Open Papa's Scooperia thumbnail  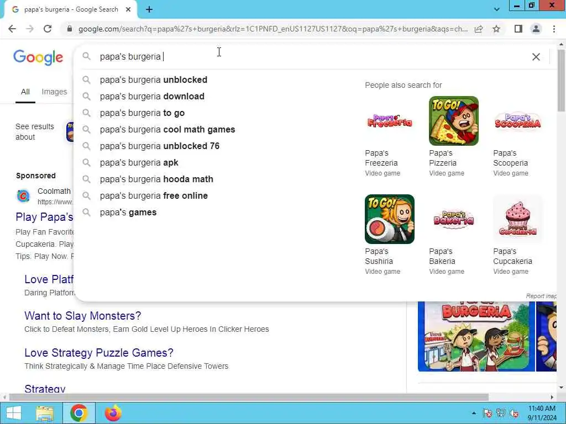click(x=517, y=121)
